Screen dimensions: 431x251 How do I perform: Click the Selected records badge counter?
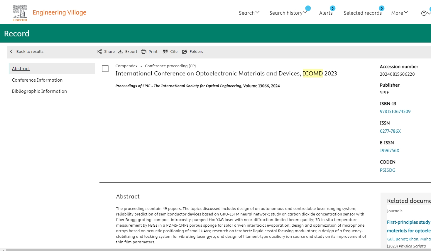click(x=381, y=8)
